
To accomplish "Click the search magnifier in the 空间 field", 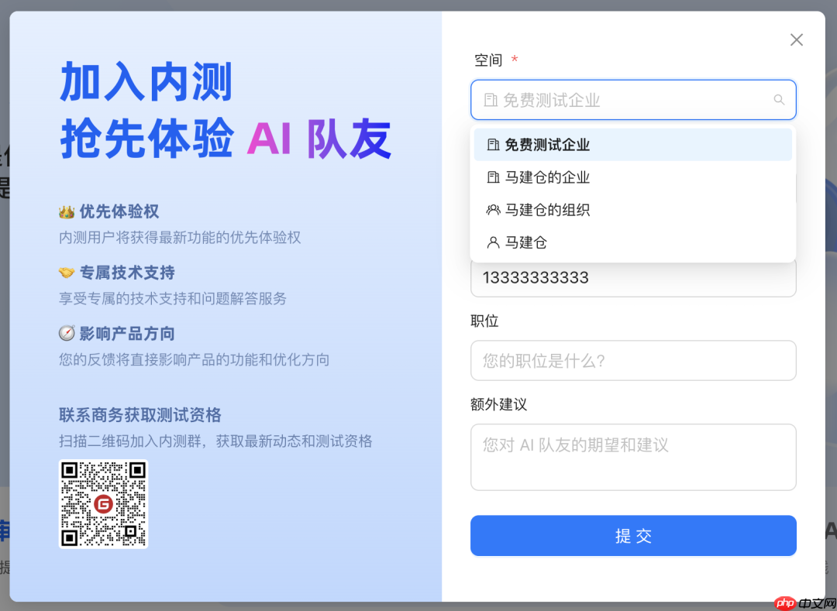I will click(x=779, y=100).
